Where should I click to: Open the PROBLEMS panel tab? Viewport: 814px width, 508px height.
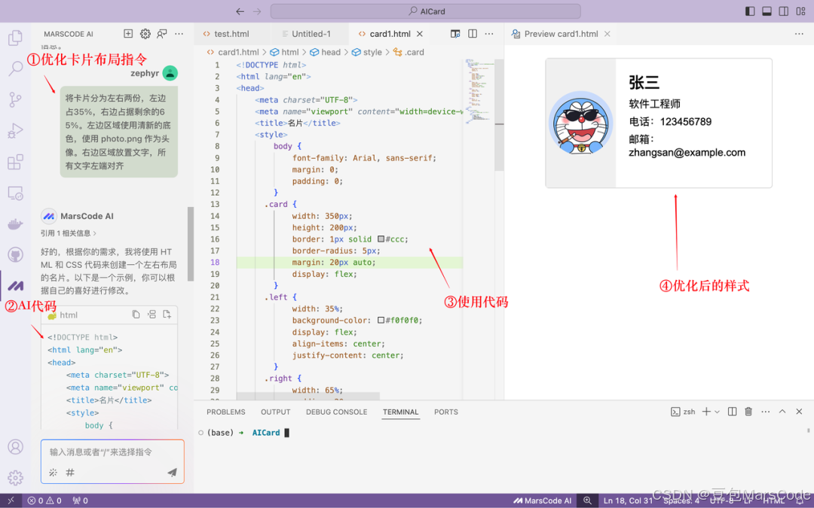point(226,412)
